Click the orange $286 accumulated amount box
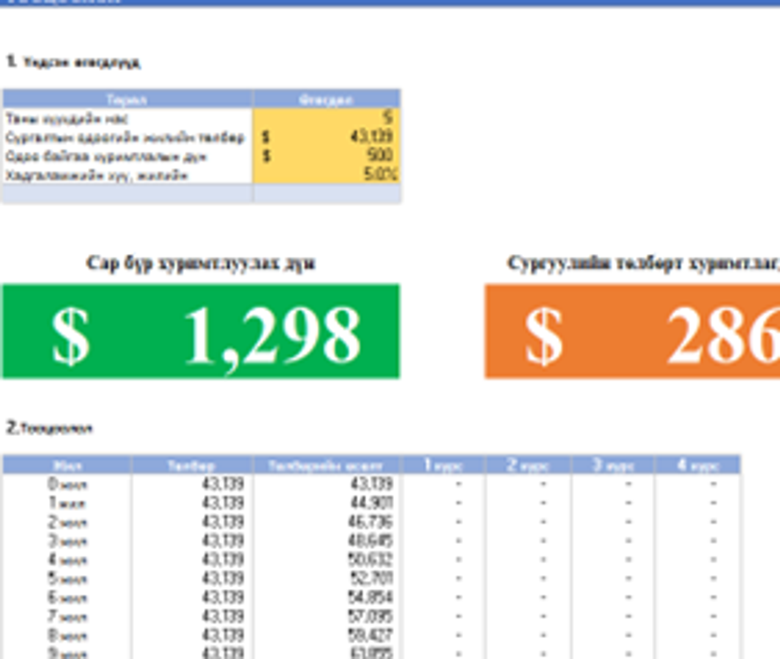This screenshot has width=780, height=659. (x=632, y=332)
